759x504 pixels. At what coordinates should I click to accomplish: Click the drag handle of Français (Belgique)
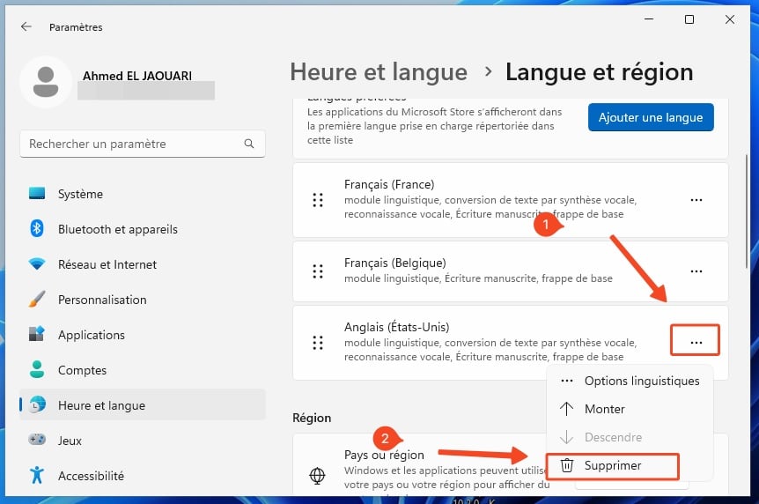(318, 271)
